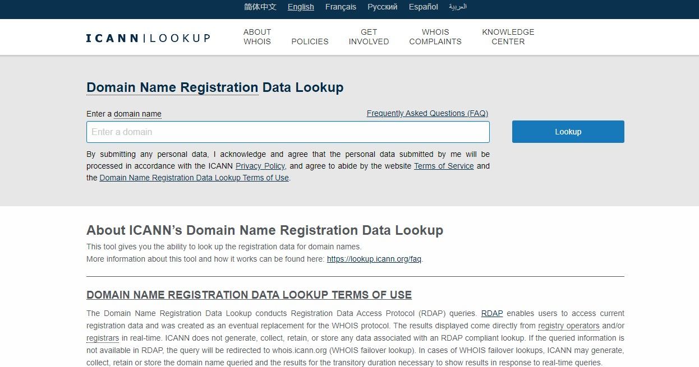Click inside the domain name input field
This screenshot has width=699, height=367.
point(288,132)
